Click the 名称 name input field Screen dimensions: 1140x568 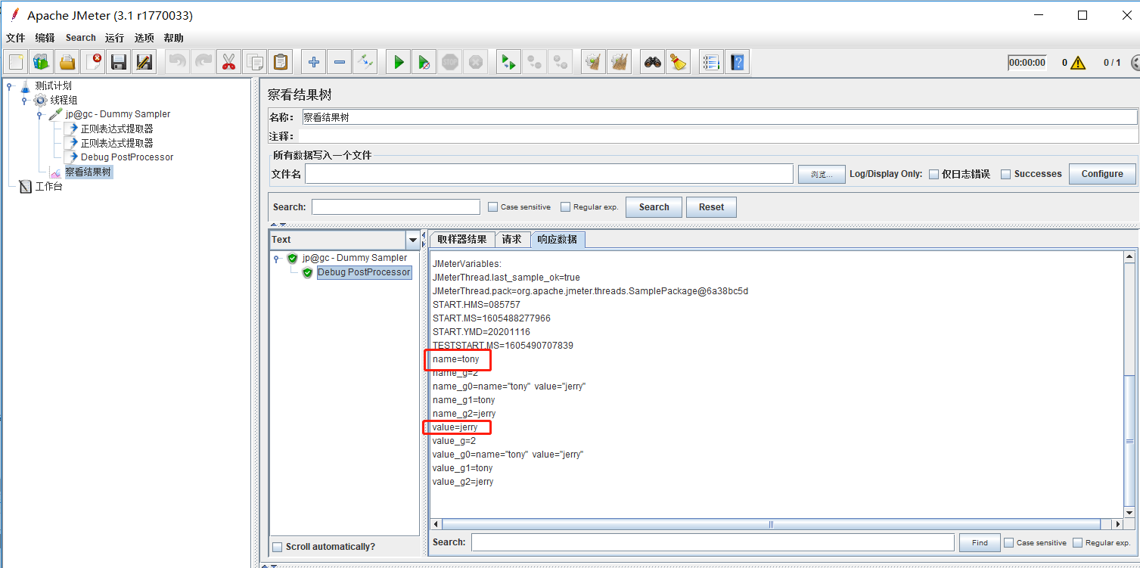coord(719,117)
